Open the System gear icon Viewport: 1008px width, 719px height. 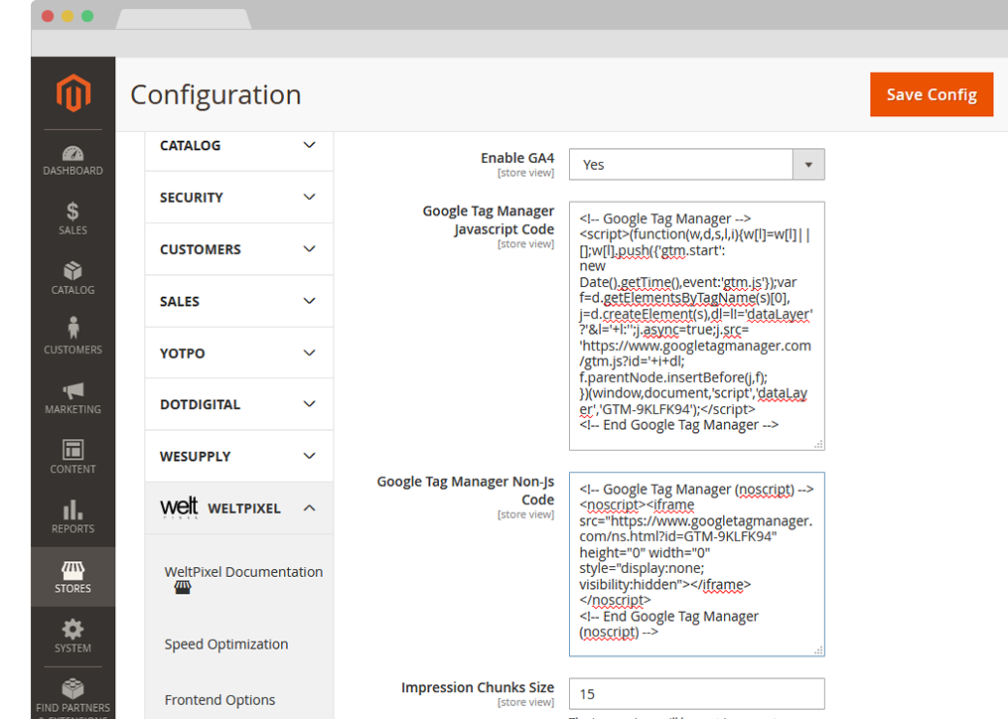[x=72, y=629]
